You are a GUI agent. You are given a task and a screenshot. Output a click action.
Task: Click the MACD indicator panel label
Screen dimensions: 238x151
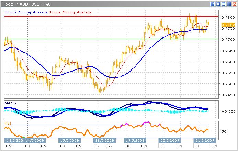[10, 103]
